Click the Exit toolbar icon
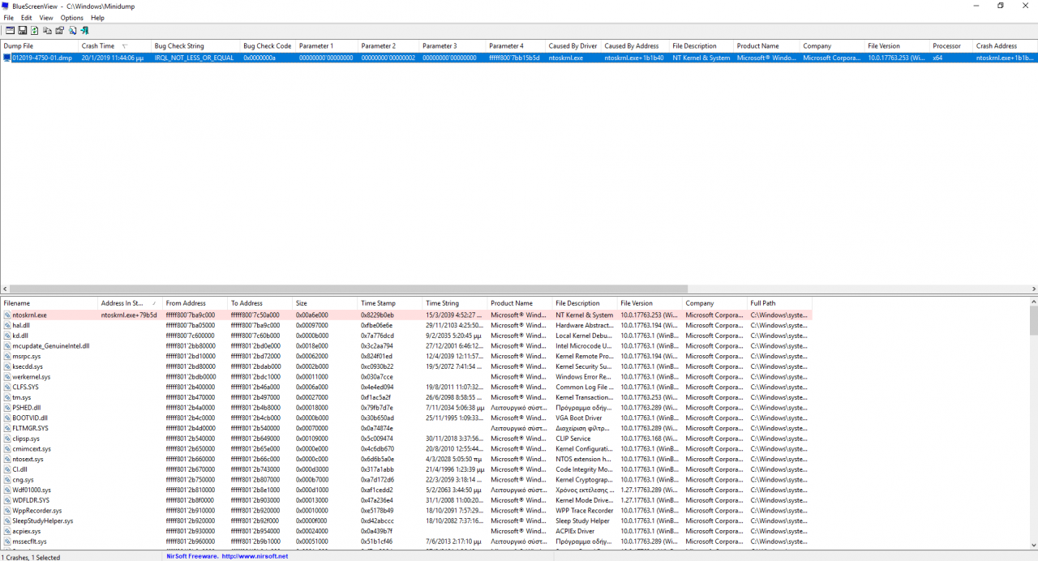The image size is (1038, 561). tap(85, 30)
